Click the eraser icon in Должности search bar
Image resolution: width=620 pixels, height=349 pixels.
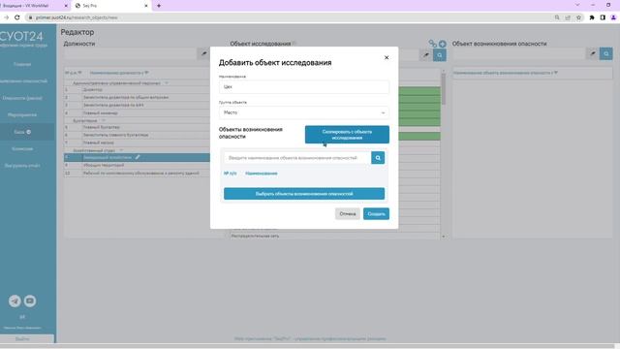[203, 53]
